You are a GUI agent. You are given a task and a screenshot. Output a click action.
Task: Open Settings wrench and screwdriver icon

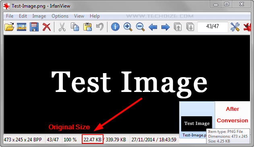(235, 27)
